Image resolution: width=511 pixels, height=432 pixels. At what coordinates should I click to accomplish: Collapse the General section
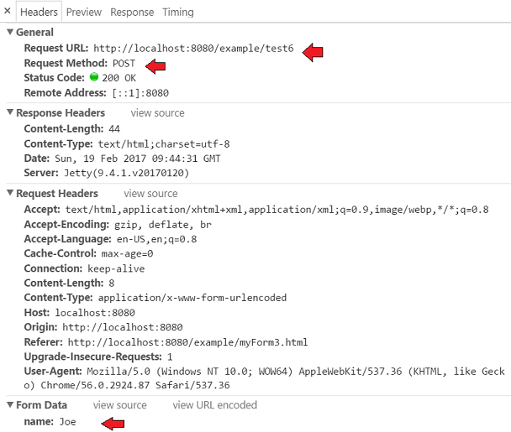10,32
